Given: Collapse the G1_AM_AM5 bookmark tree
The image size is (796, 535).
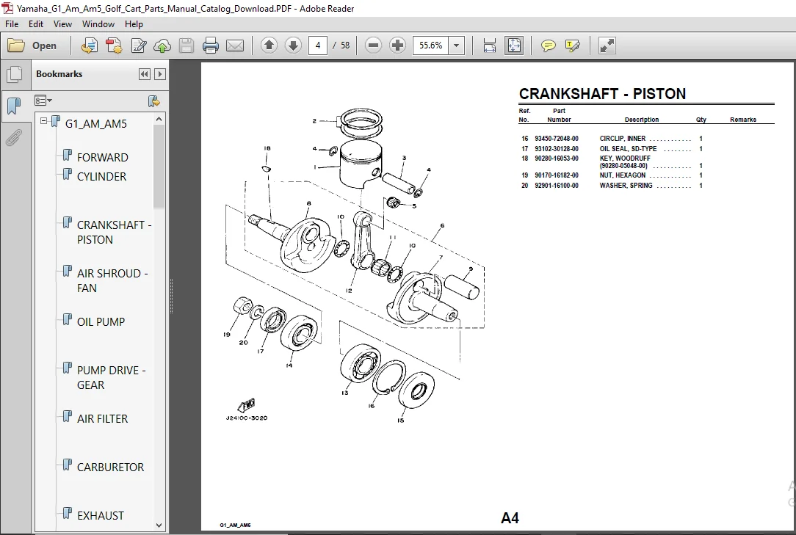Looking at the screenshot, I should pos(43,121).
